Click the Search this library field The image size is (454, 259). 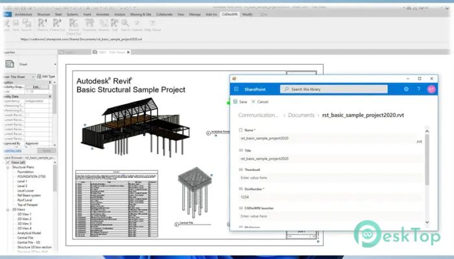(333, 89)
